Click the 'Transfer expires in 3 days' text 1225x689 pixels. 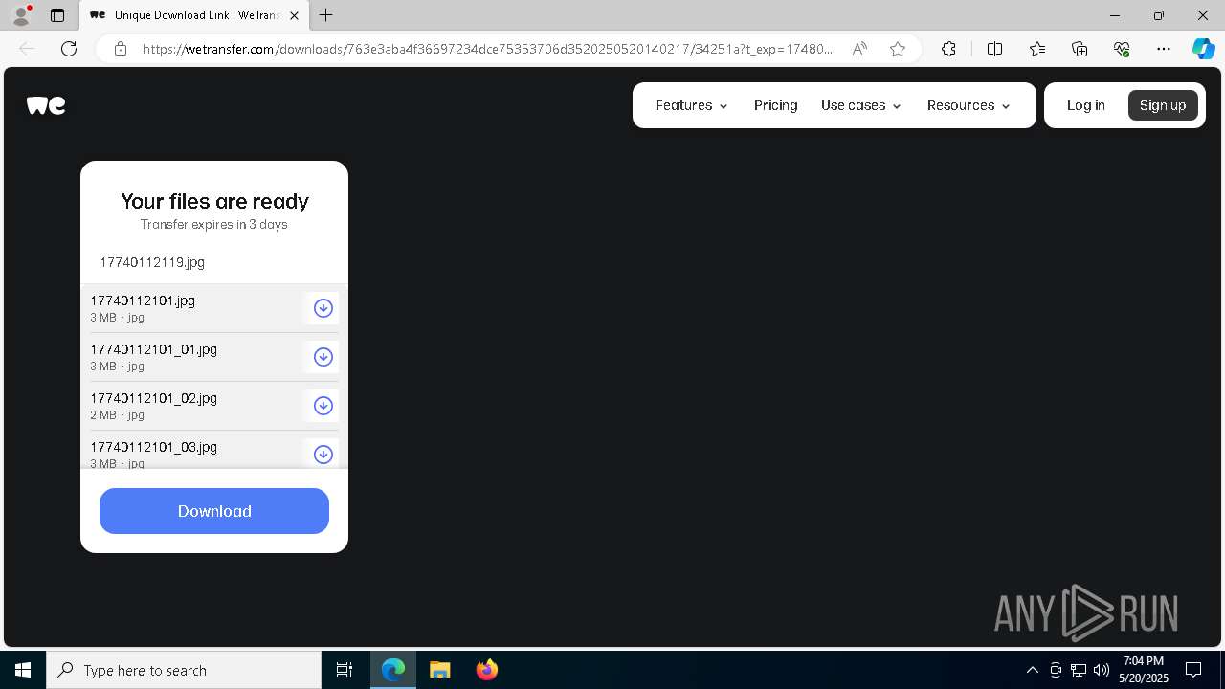coord(214,224)
